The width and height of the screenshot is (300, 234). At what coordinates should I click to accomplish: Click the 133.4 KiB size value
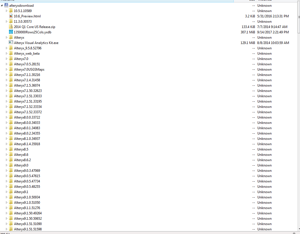point(248,27)
